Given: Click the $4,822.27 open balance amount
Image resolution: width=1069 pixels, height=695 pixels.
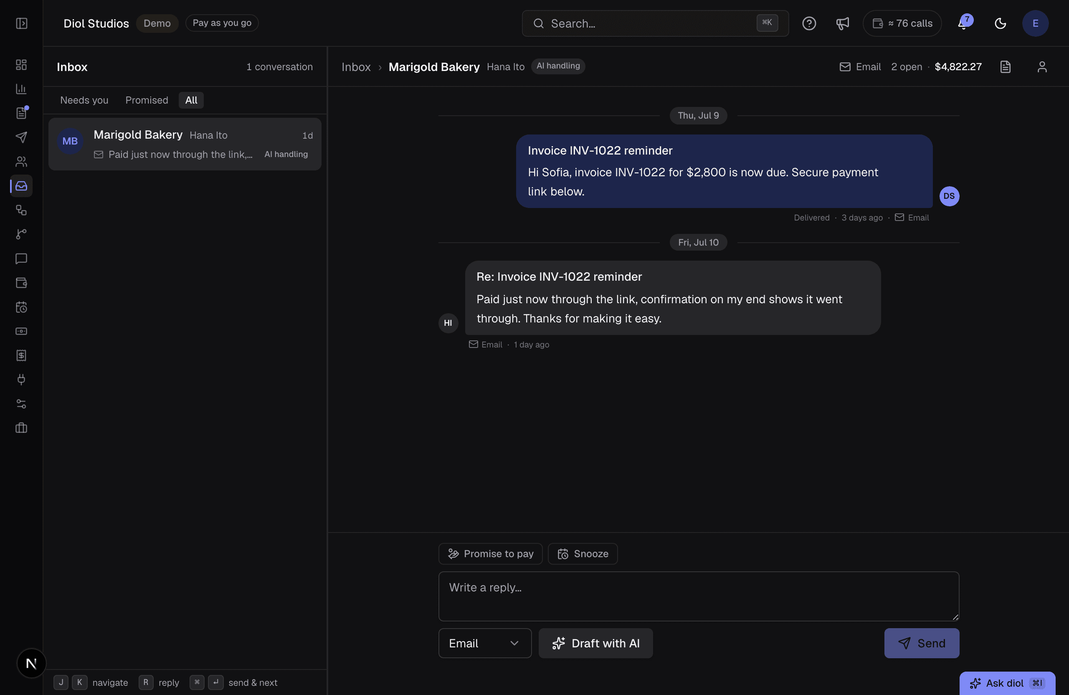Looking at the screenshot, I should (x=958, y=67).
